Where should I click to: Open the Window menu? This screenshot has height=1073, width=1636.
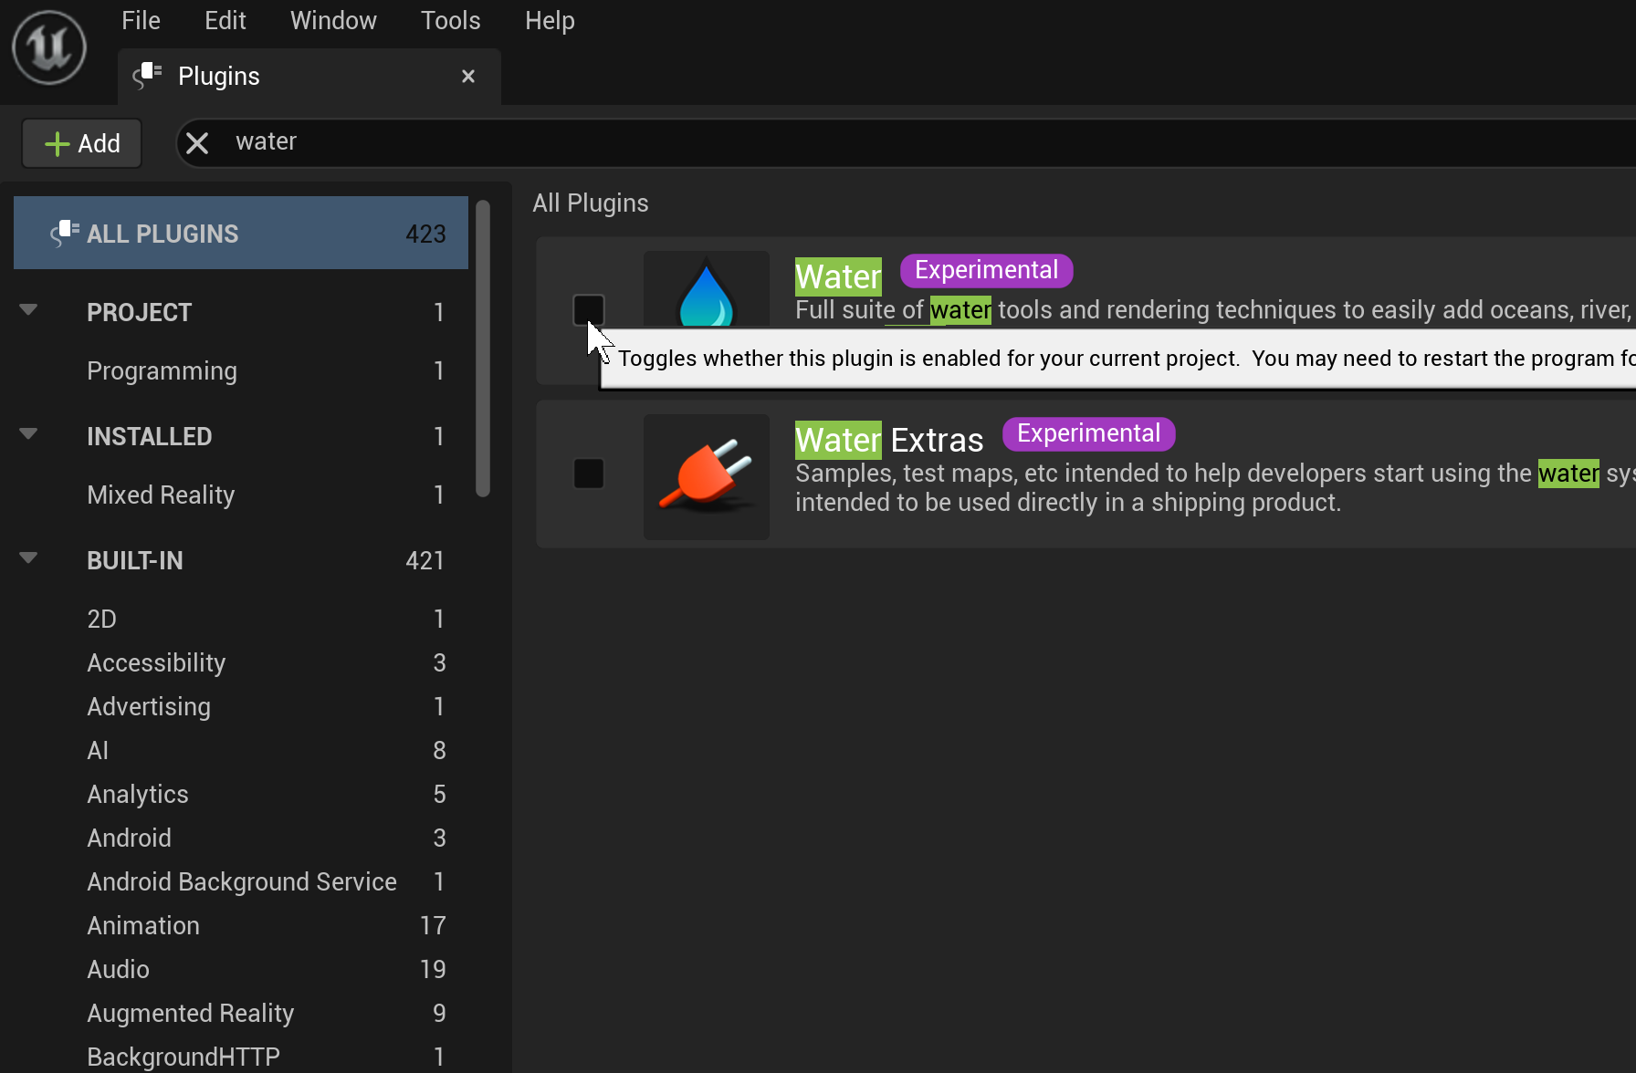(333, 20)
